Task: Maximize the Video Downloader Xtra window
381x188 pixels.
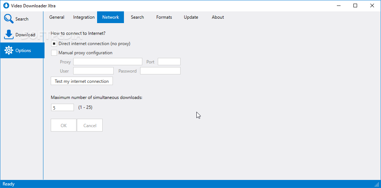Action: coord(355,5)
